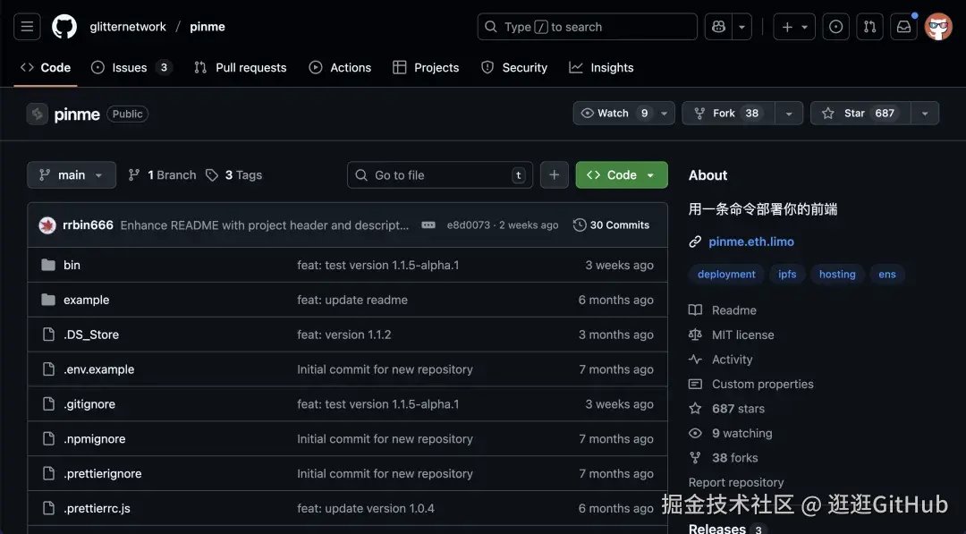Image resolution: width=966 pixels, height=534 pixels.
Task: Open notifications inbox icon
Action: coord(903,27)
